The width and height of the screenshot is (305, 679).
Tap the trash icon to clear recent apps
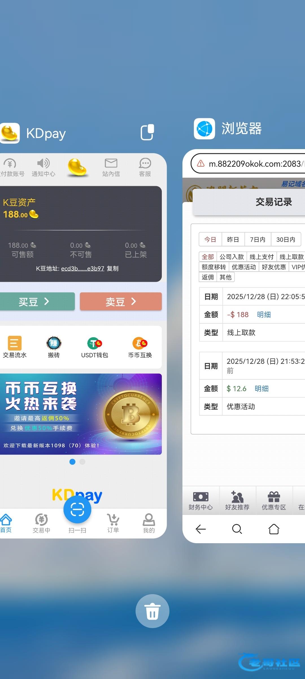point(152,611)
